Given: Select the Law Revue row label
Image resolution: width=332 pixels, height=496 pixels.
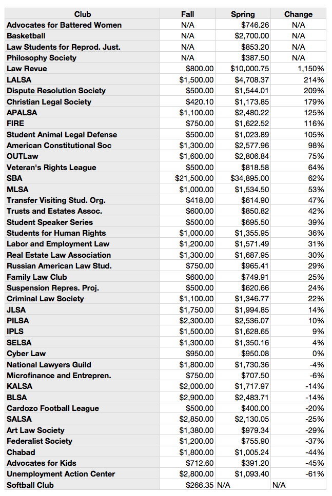Looking at the screenshot, I should click(83, 69).
